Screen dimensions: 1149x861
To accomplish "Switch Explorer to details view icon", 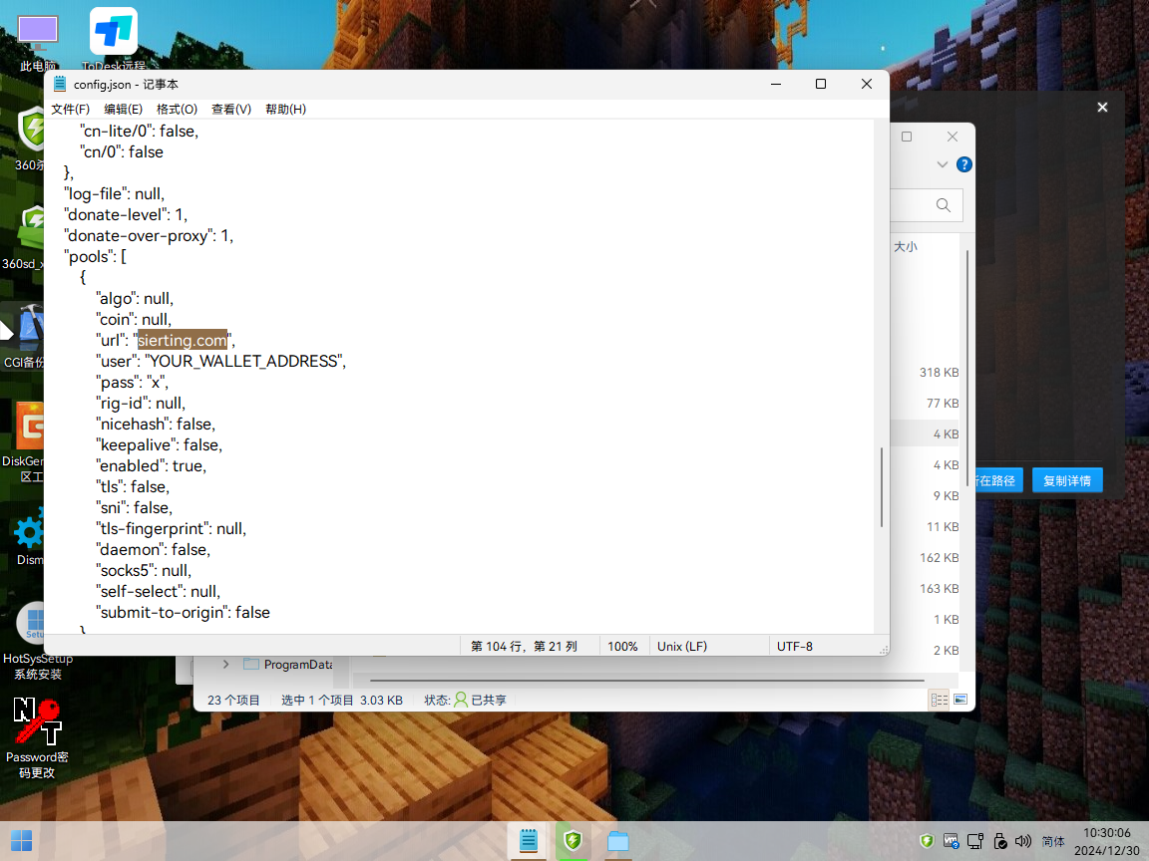I will (939, 700).
